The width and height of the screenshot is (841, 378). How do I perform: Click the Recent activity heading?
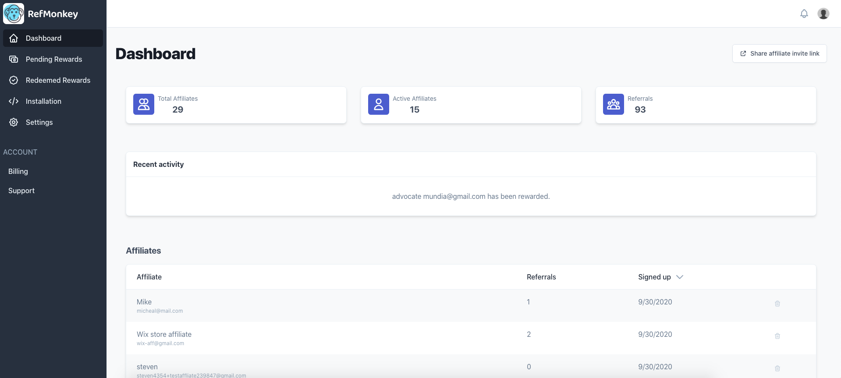[x=159, y=164]
